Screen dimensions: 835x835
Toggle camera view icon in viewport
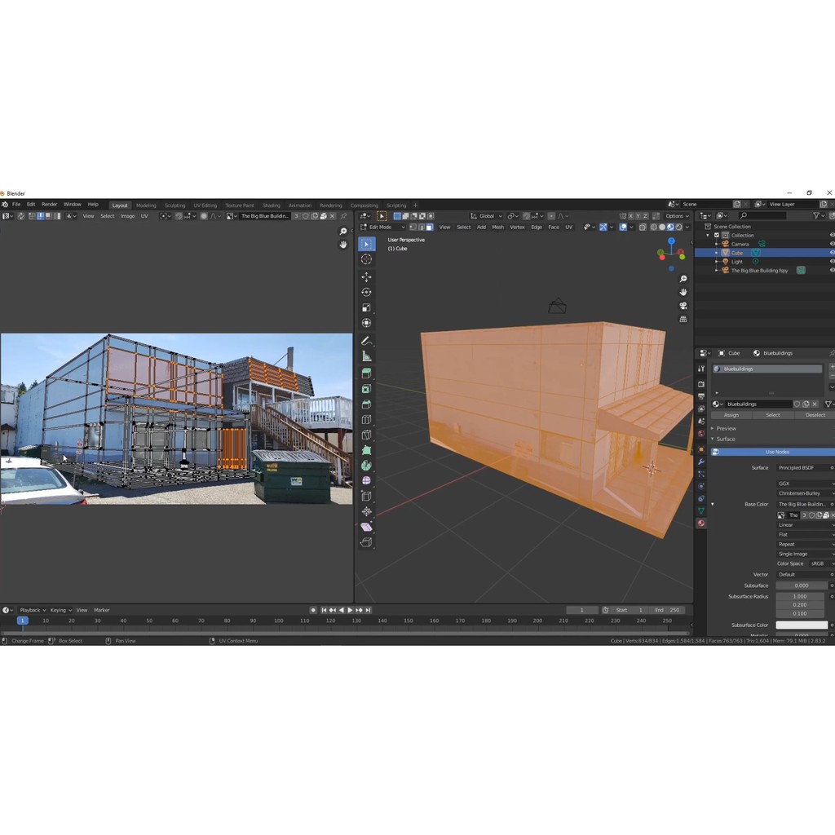[683, 306]
